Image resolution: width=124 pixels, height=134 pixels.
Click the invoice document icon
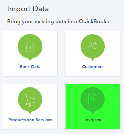pyautogui.click(x=93, y=99)
